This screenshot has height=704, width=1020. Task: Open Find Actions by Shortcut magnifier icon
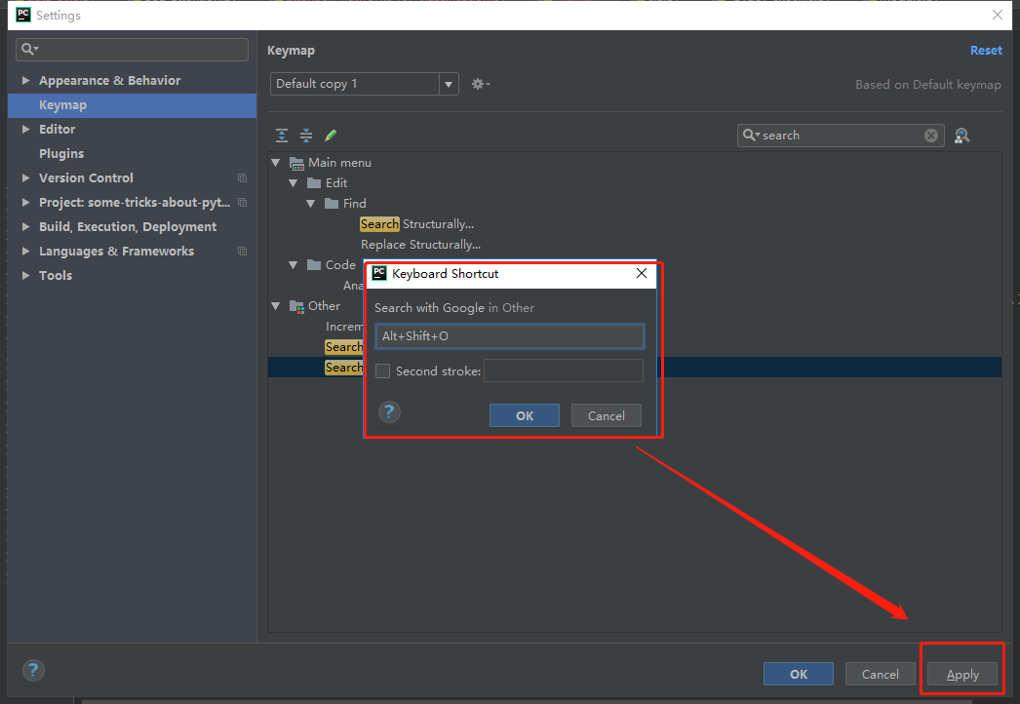click(961, 135)
